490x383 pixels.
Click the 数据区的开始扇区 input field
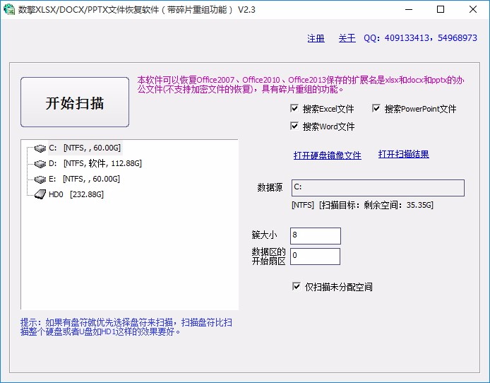tap(315, 257)
